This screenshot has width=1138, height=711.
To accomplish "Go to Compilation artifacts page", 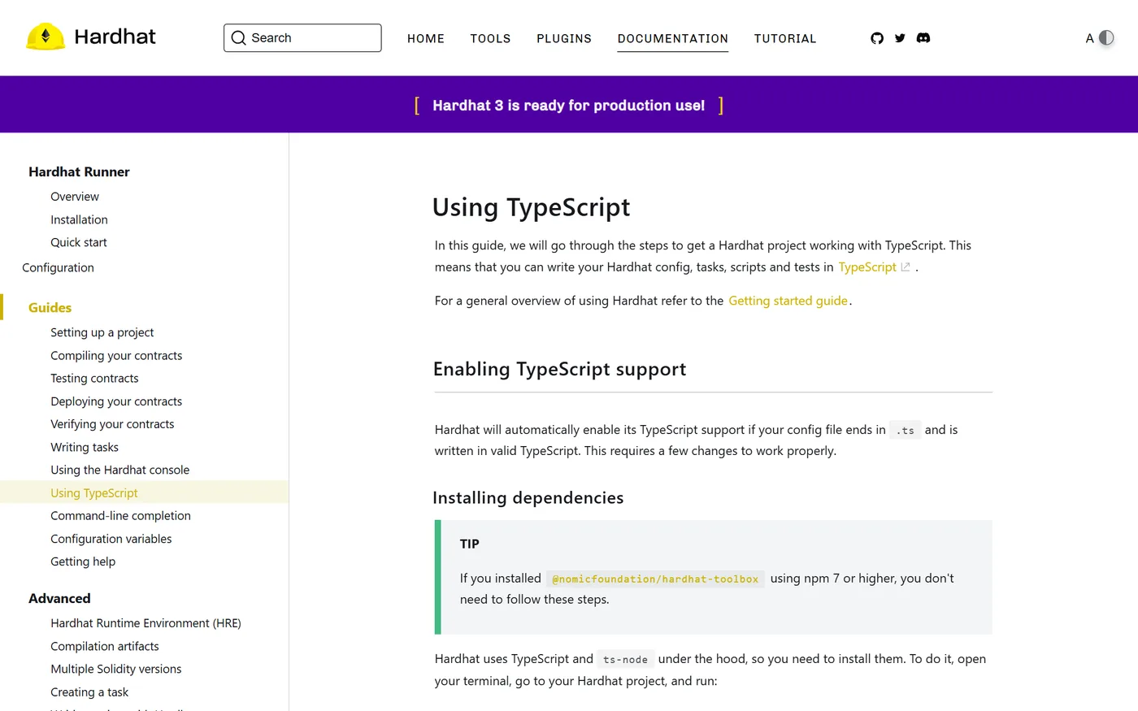I will (105, 646).
